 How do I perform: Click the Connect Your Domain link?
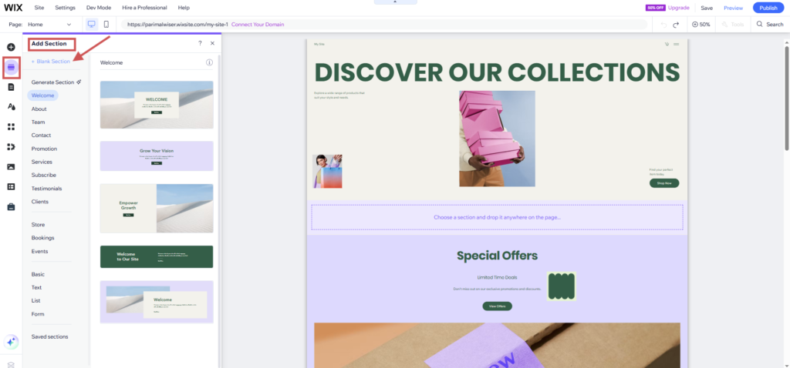pos(258,25)
